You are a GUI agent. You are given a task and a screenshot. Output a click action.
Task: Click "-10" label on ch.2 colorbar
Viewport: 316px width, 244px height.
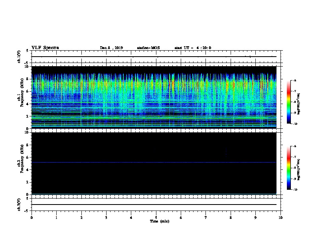(295, 189)
